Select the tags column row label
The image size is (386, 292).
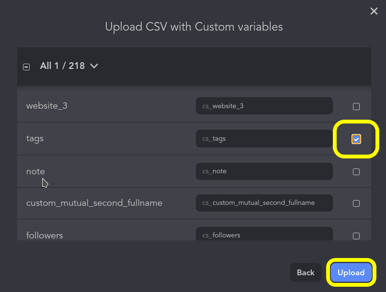(x=34, y=138)
